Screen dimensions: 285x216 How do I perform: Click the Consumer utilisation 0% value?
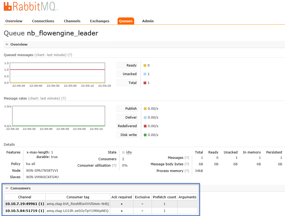click(125, 166)
